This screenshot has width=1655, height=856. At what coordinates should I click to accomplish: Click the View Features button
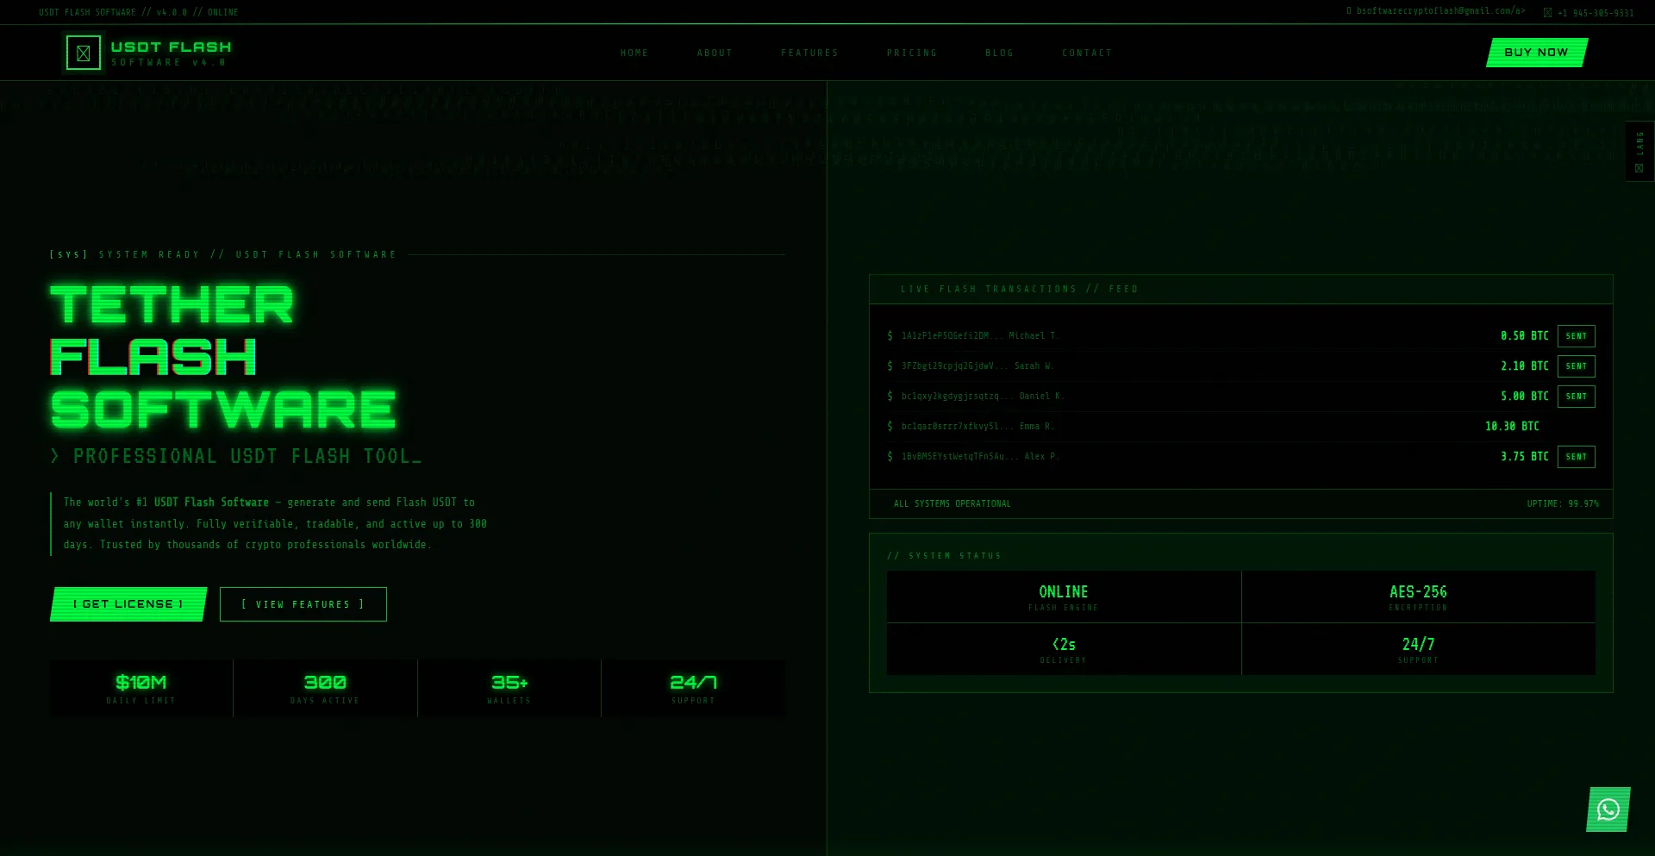click(x=303, y=604)
